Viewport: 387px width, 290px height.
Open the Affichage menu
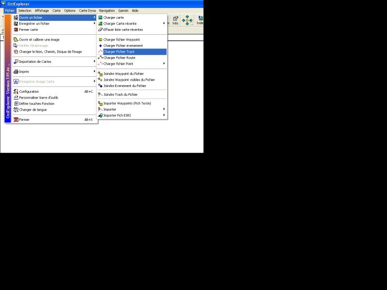(x=42, y=11)
